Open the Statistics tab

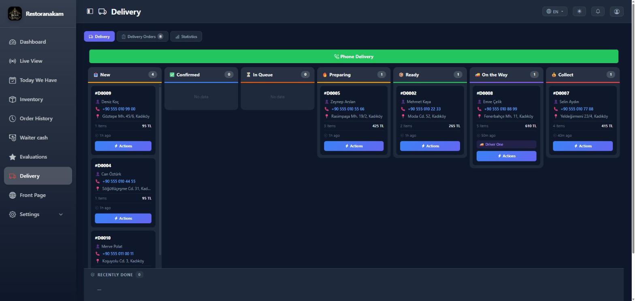pyautogui.click(x=186, y=36)
